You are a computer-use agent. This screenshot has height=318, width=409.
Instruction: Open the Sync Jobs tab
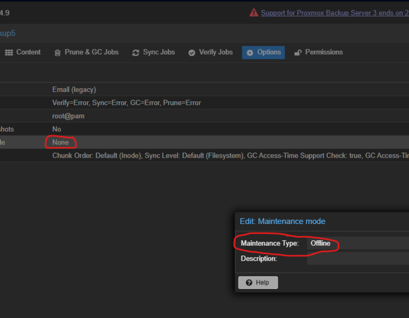coord(154,52)
